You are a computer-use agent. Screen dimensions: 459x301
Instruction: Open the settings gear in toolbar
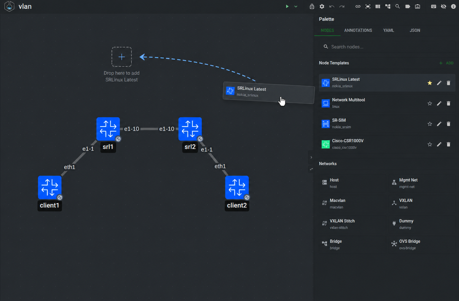[322, 7]
